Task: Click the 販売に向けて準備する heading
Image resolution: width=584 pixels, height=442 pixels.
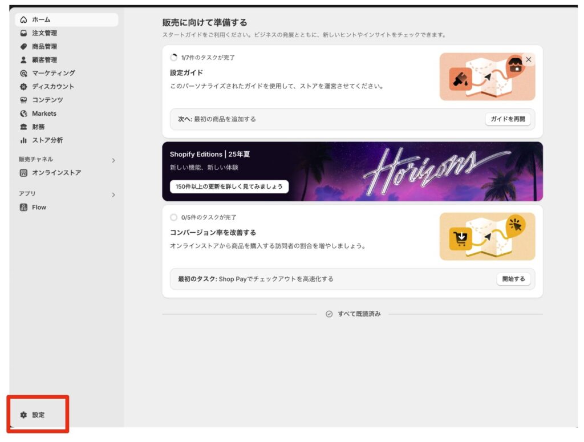Action: [x=205, y=22]
